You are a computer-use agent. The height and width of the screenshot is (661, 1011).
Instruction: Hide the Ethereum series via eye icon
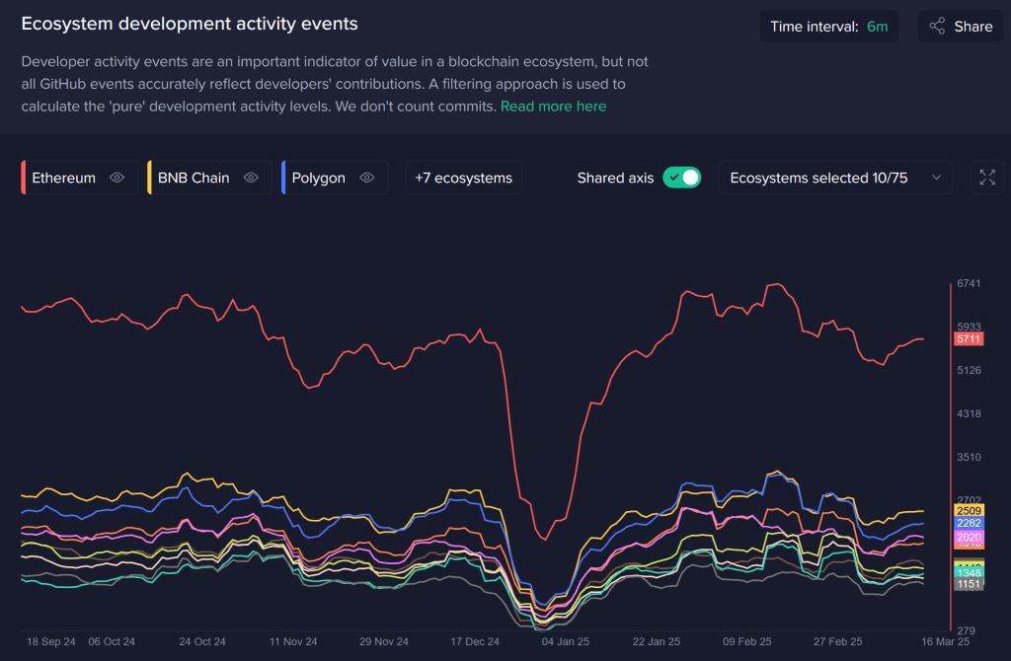pos(117,178)
